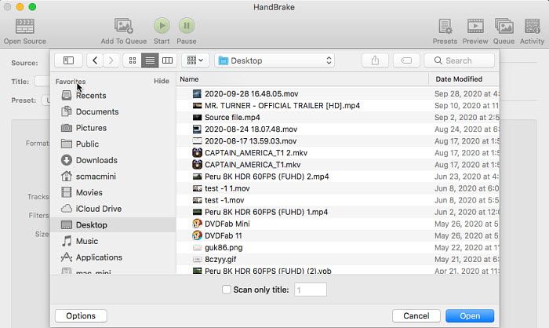Select Music in the sidebar

87,241
